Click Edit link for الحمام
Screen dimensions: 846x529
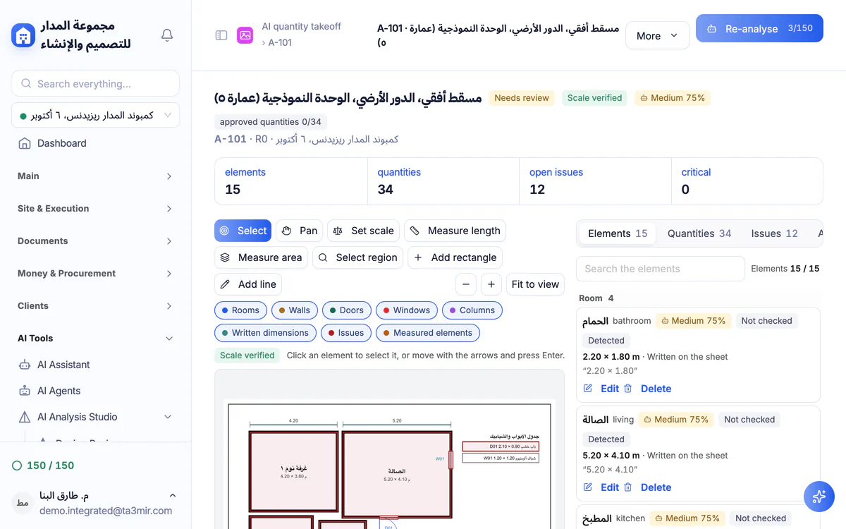coord(610,389)
